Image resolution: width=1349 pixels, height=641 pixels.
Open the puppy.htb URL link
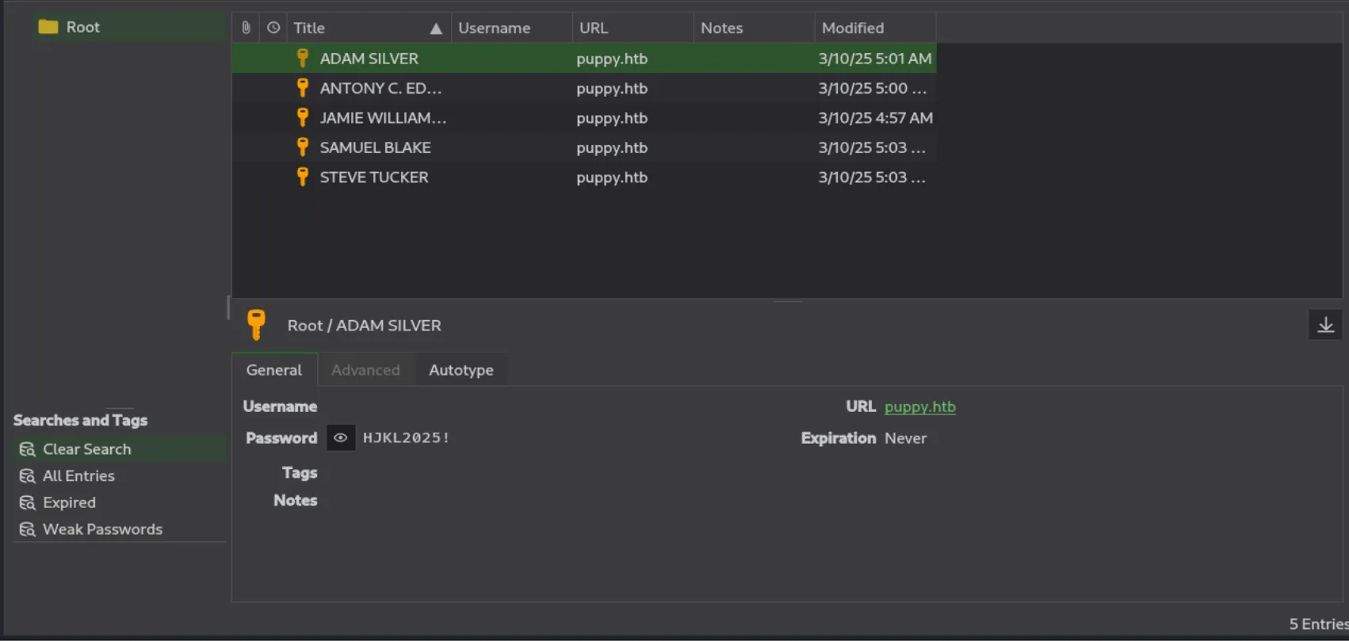pos(919,406)
